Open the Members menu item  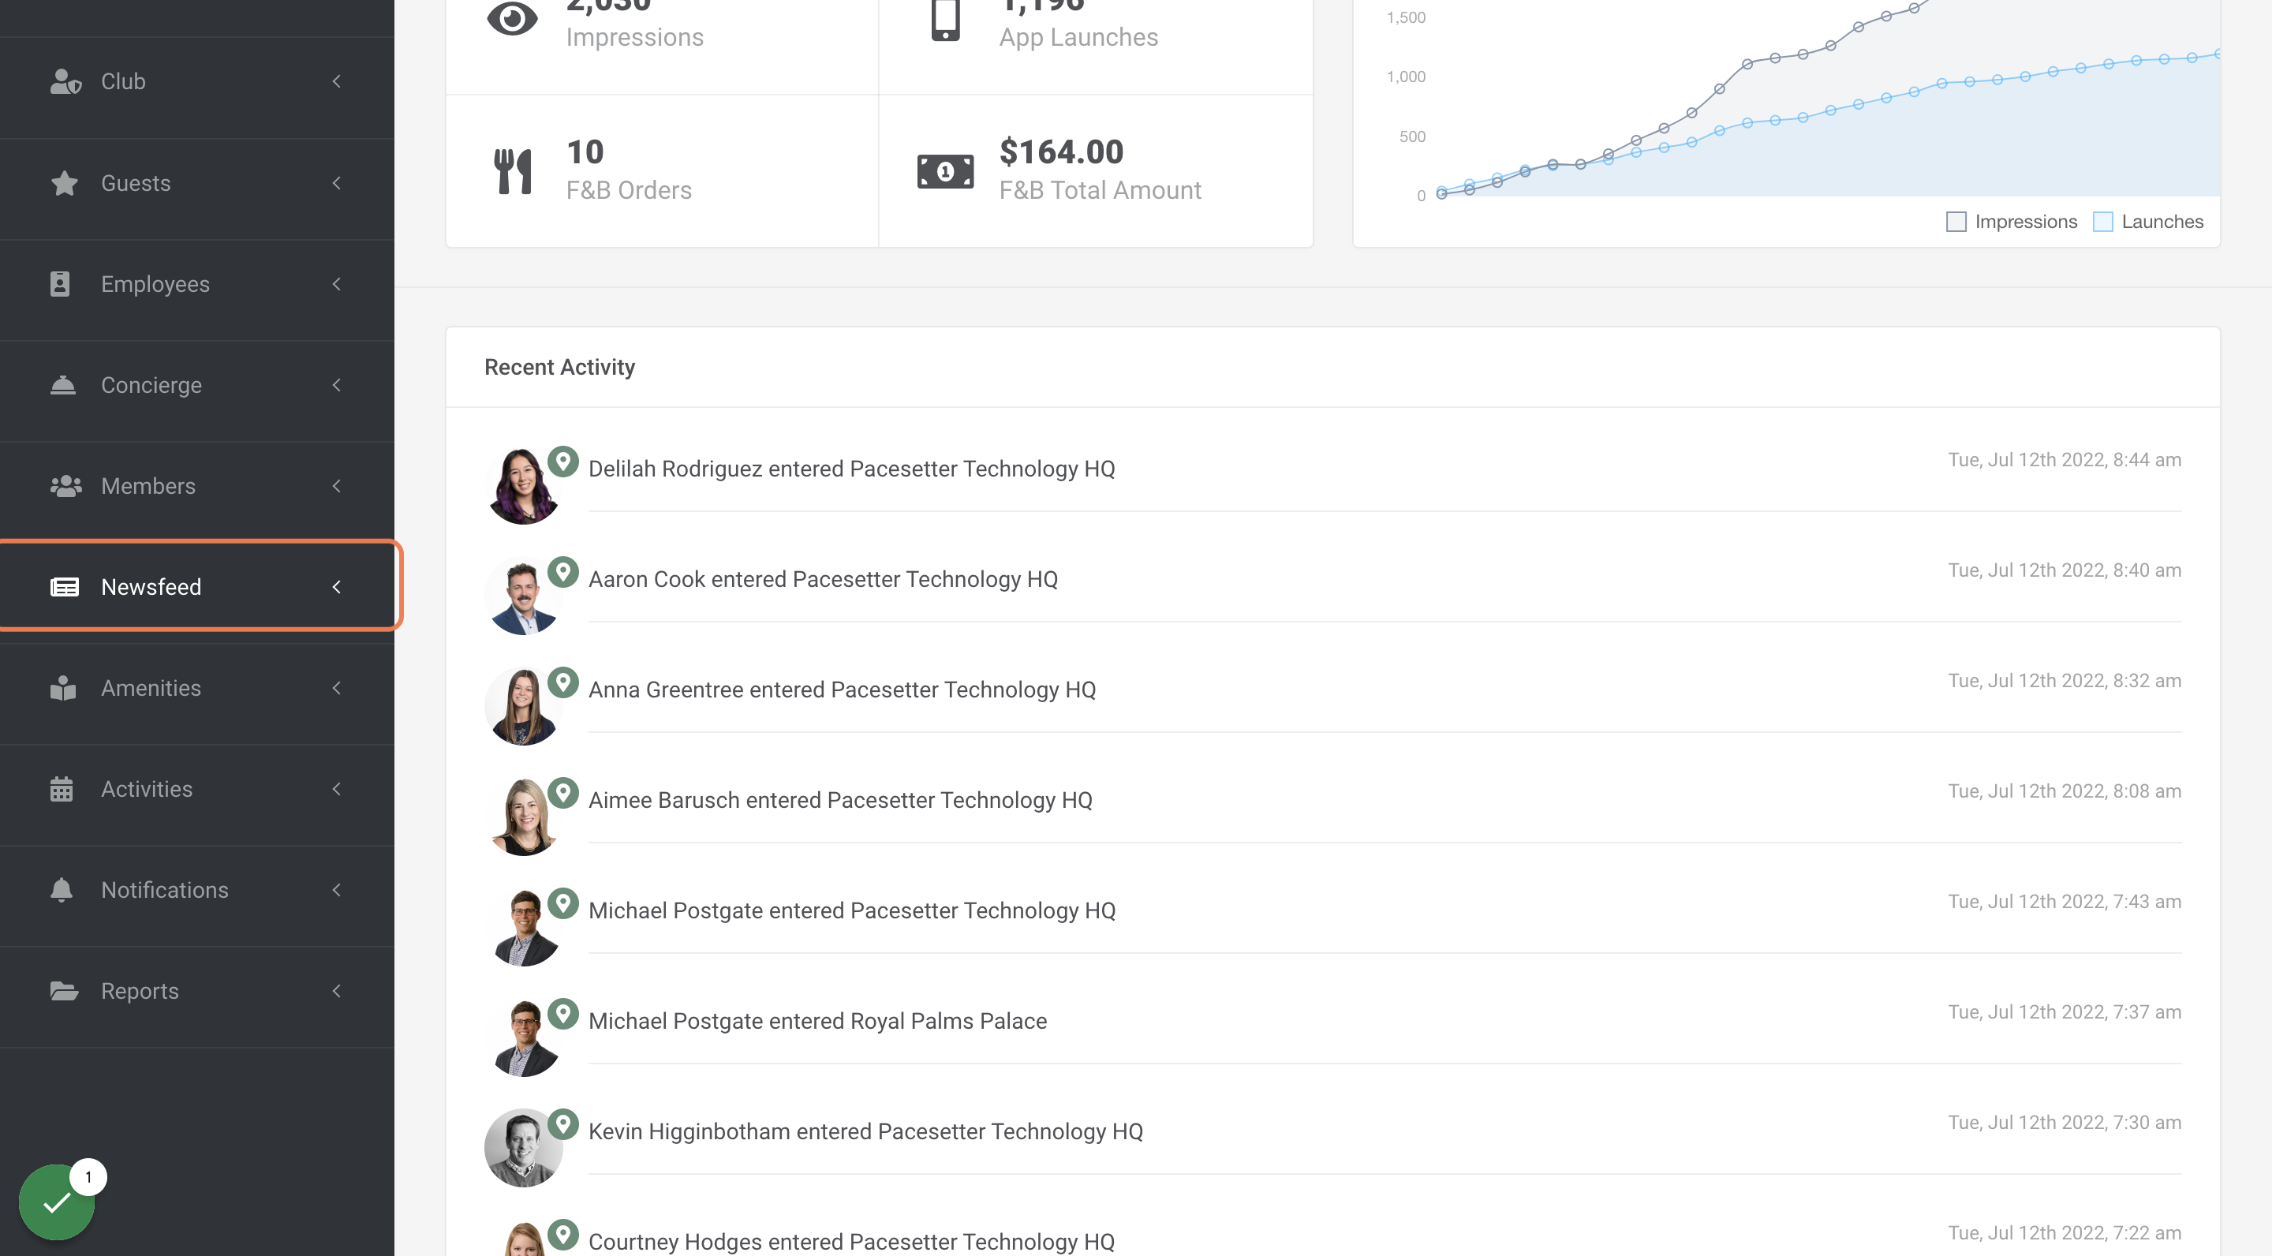point(196,486)
